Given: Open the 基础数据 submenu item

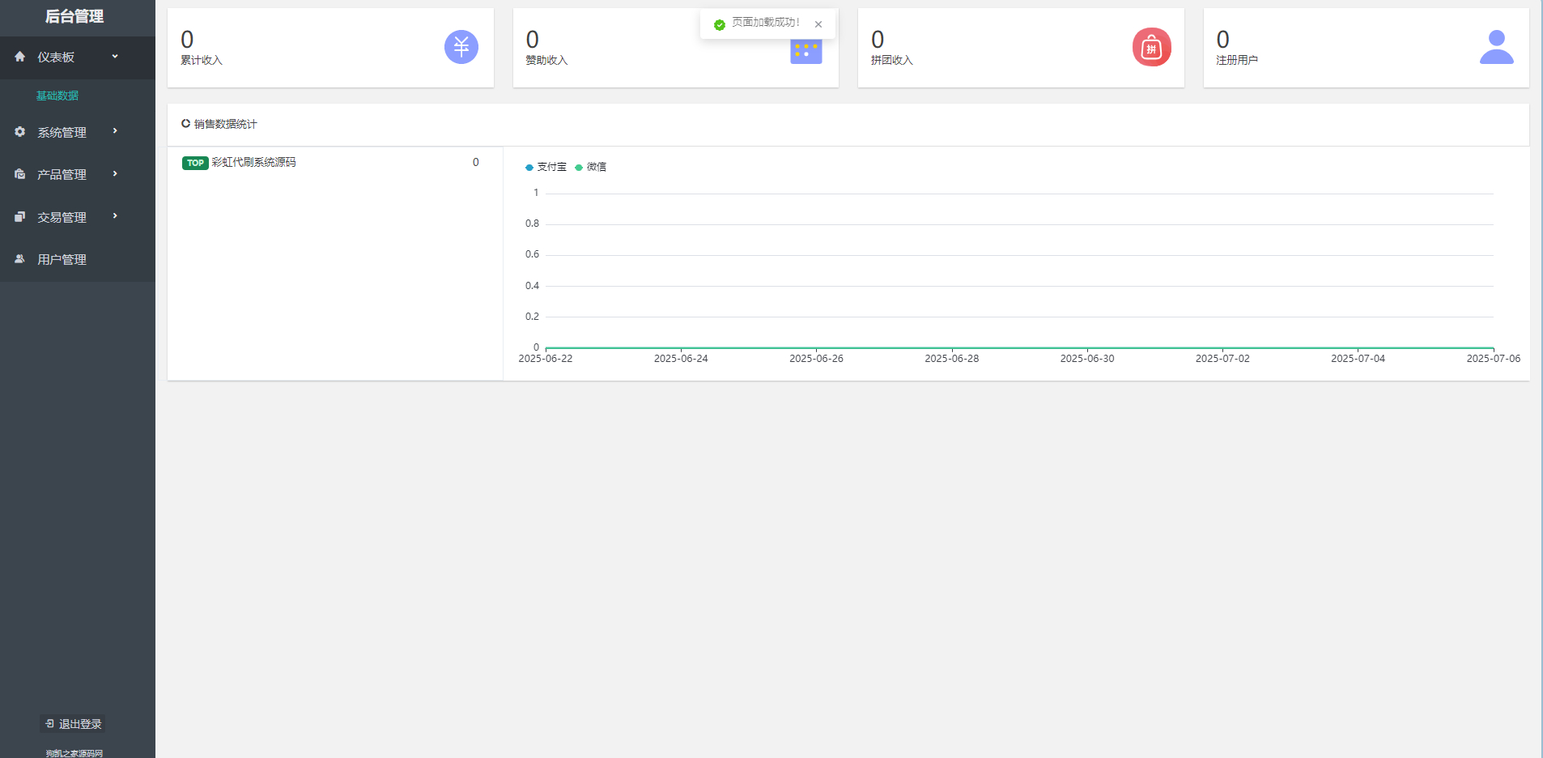Looking at the screenshot, I should pyautogui.click(x=57, y=96).
